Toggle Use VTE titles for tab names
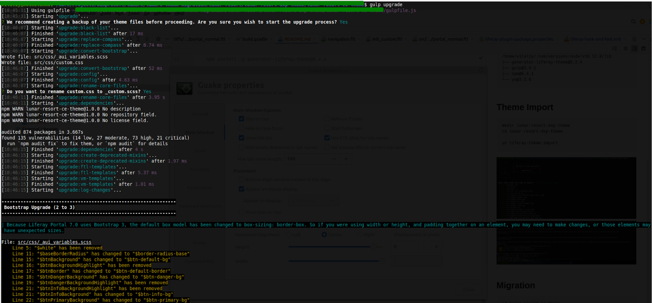 click(327, 138)
